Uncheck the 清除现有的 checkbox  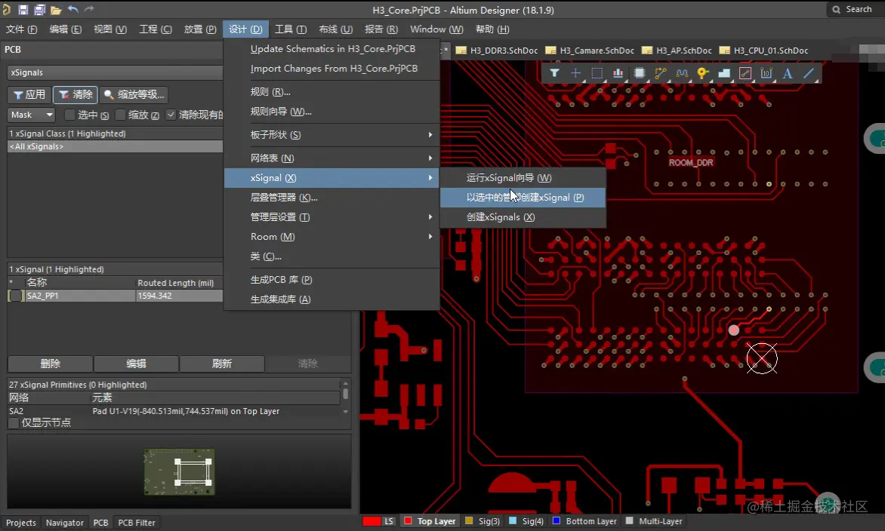pos(171,115)
